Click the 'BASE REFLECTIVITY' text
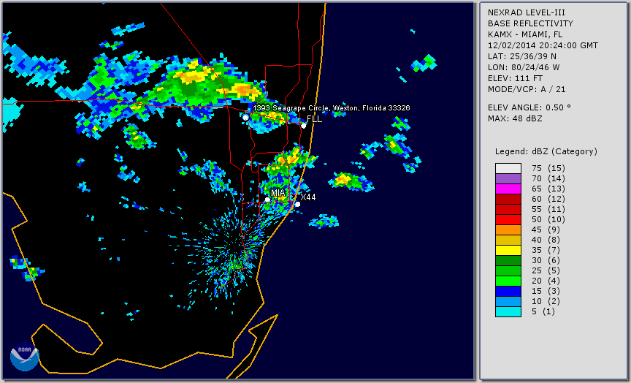 (x=530, y=23)
